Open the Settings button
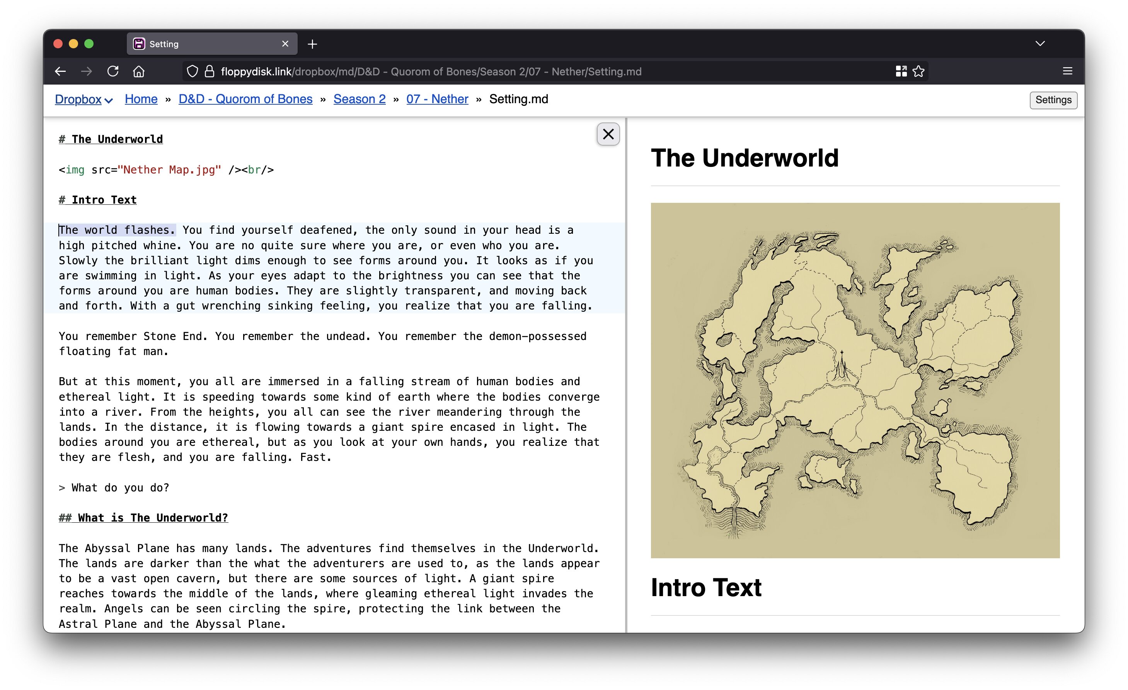Image resolution: width=1128 pixels, height=690 pixels. click(1053, 100)
